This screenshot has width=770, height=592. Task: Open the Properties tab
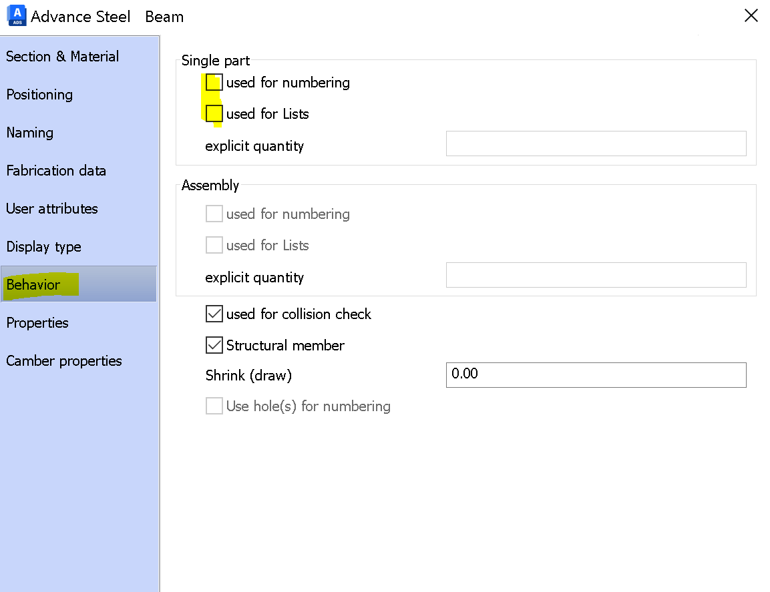point(37,323)
